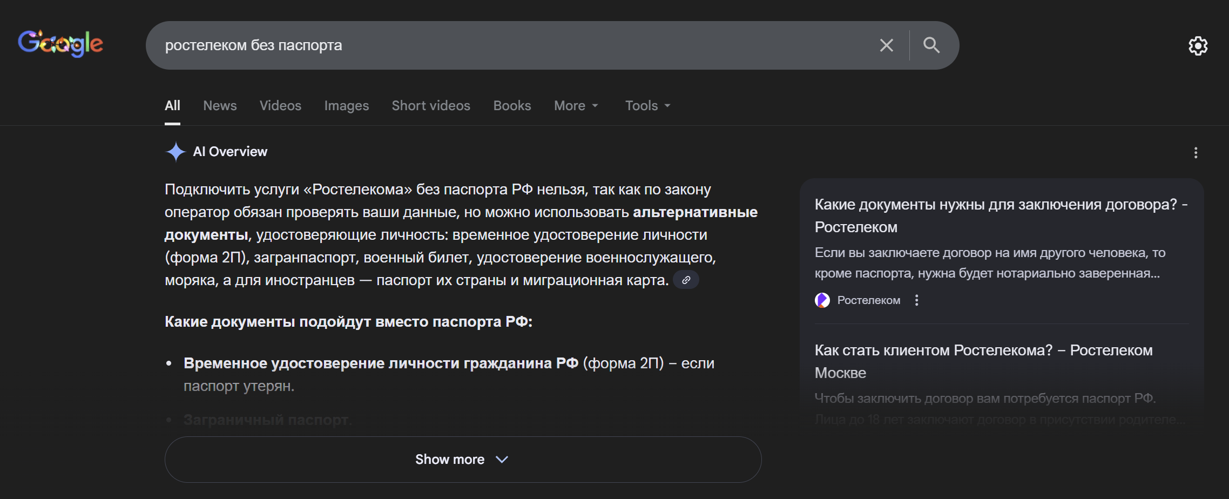Open AI Overview three-dot options menu

coord(1196,153)
